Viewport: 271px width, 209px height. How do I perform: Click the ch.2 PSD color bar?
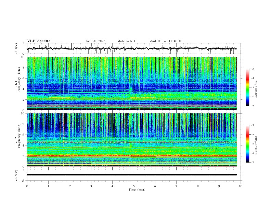tap(247, 144)
